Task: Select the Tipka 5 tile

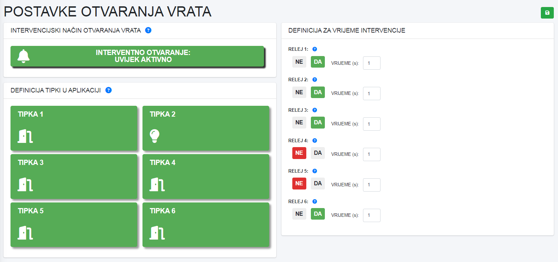Action: point(74,225)
